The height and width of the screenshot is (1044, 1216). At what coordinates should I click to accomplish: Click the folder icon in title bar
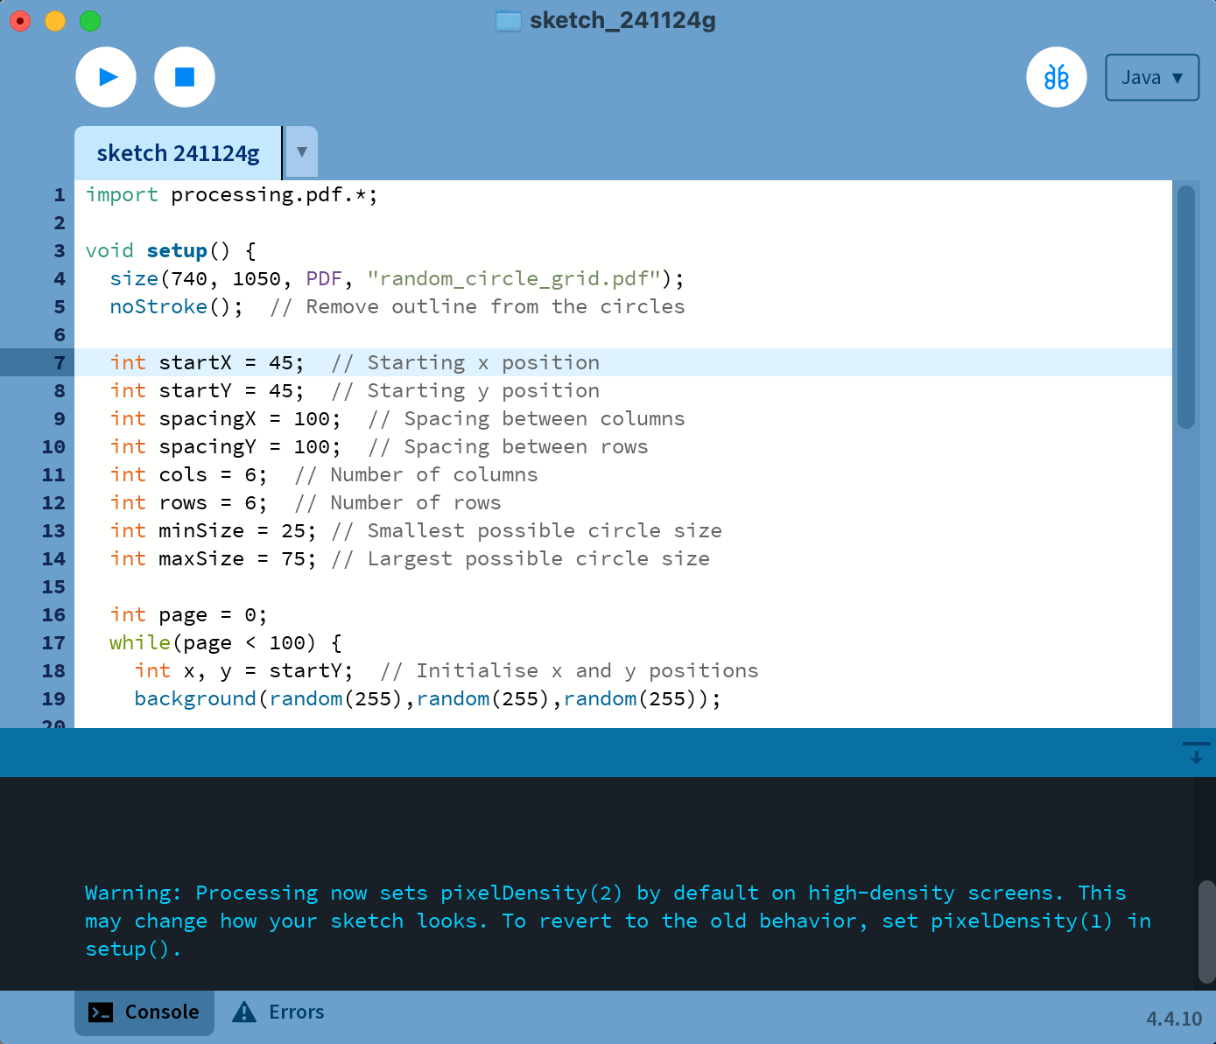pyautogui.click(x=509, y=21)
